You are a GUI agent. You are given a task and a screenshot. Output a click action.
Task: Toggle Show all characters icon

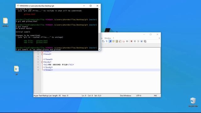click(107, 41)
